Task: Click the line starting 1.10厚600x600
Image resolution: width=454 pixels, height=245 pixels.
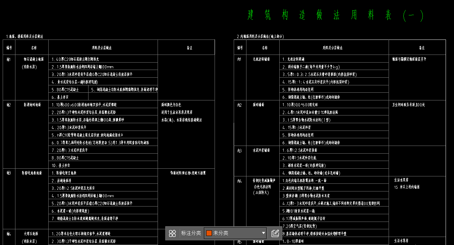Action: [84, 105]
